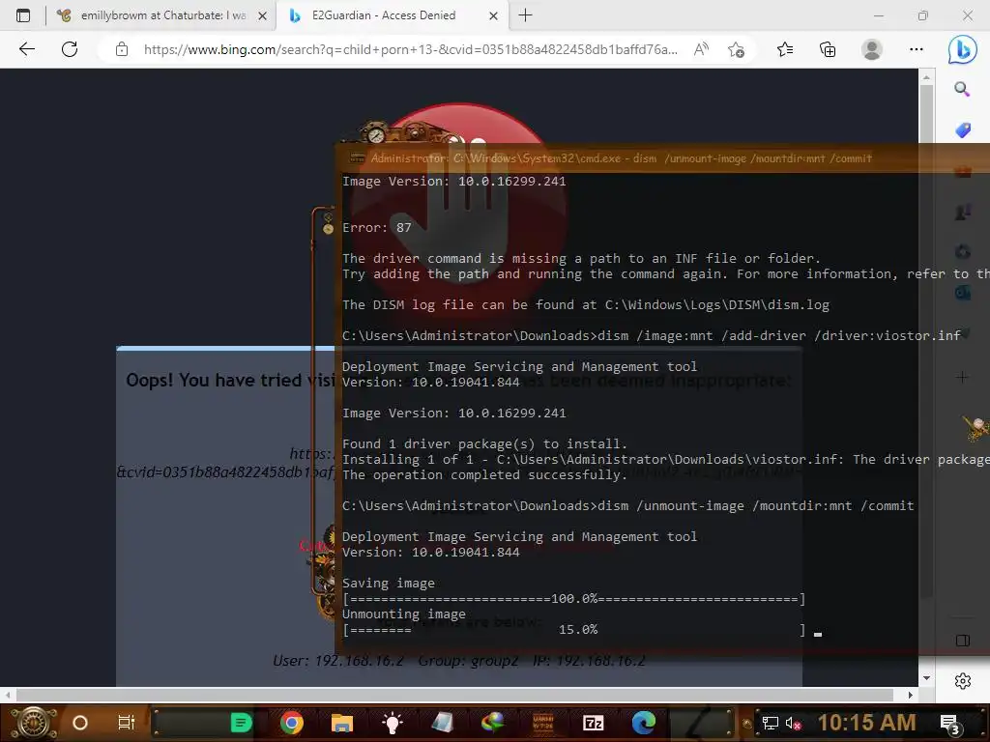Click the "Group: group2" text

[x=468, y=661]
